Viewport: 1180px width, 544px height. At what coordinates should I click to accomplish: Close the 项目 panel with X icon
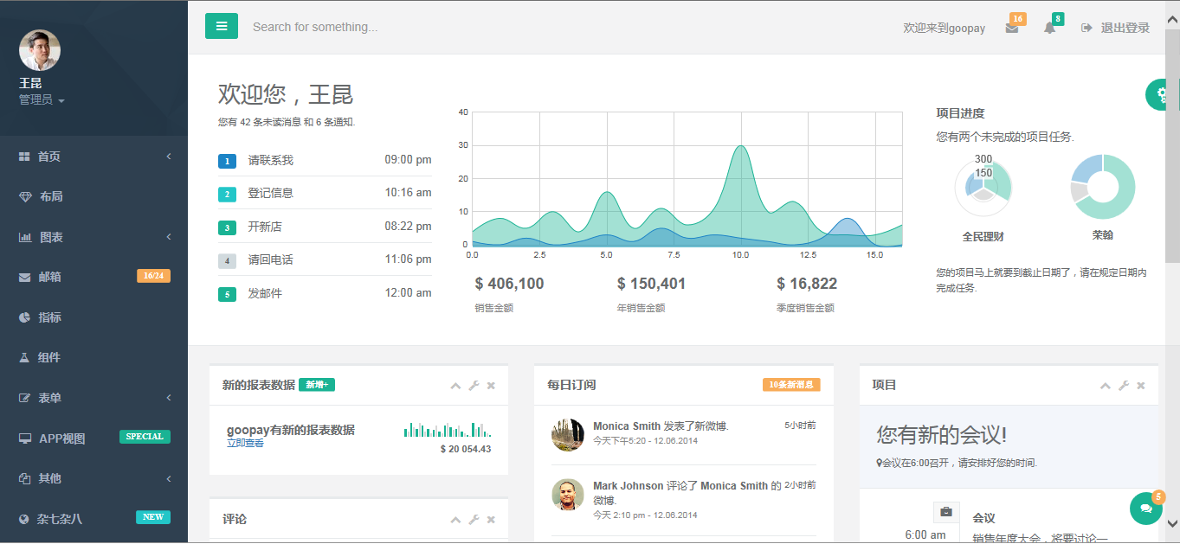[1141, 386]
